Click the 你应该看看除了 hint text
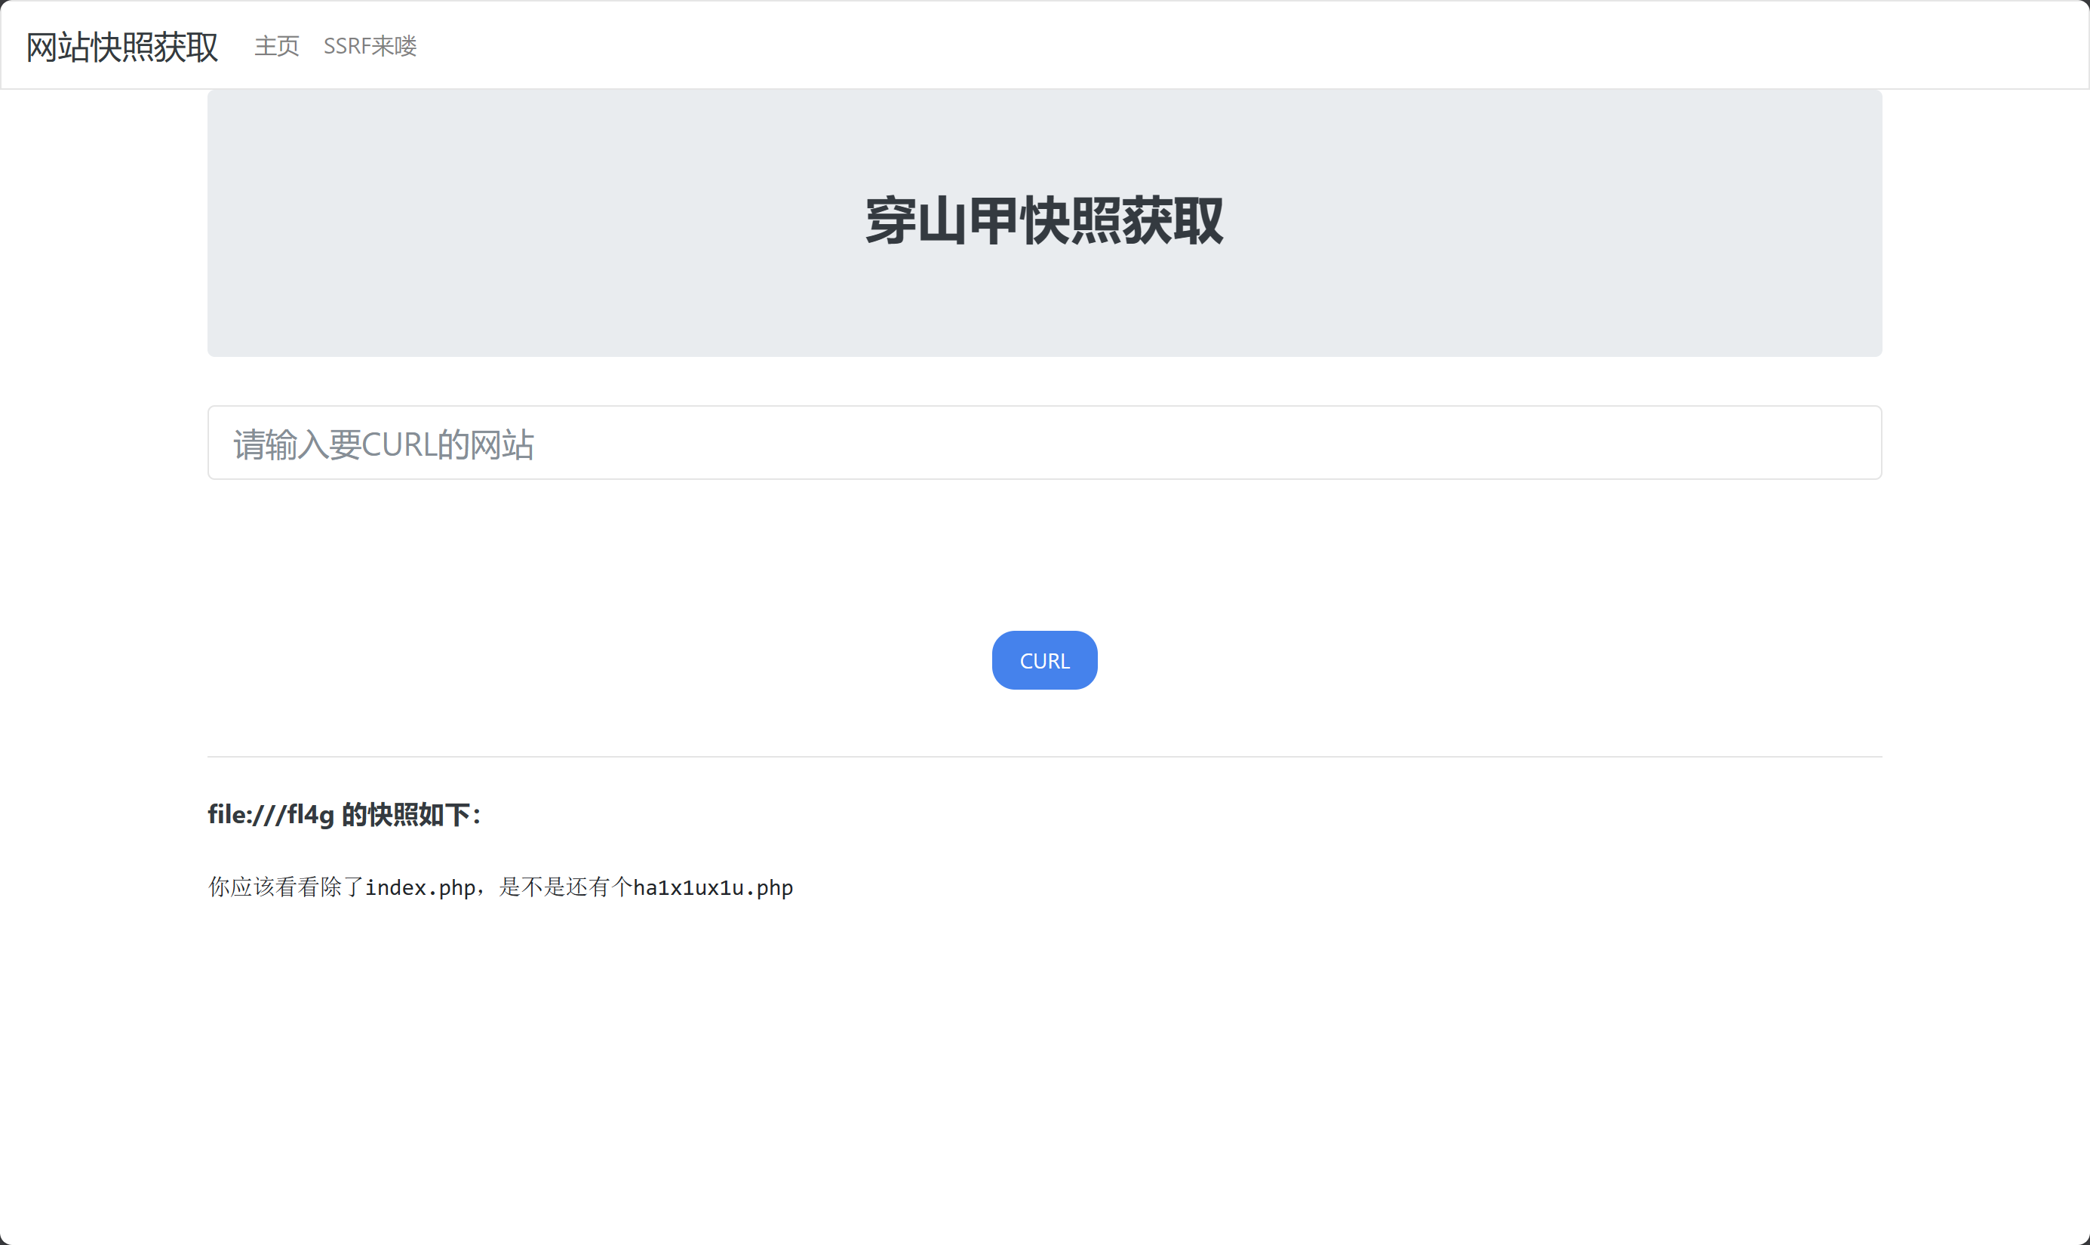Image resolution: width=2090 pixels, height=1245 pixels. (285, 887)
